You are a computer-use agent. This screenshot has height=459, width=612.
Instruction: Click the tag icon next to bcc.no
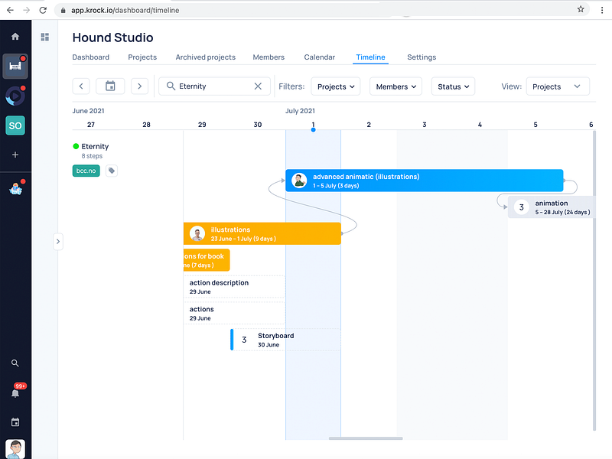[x=112, y=171]
